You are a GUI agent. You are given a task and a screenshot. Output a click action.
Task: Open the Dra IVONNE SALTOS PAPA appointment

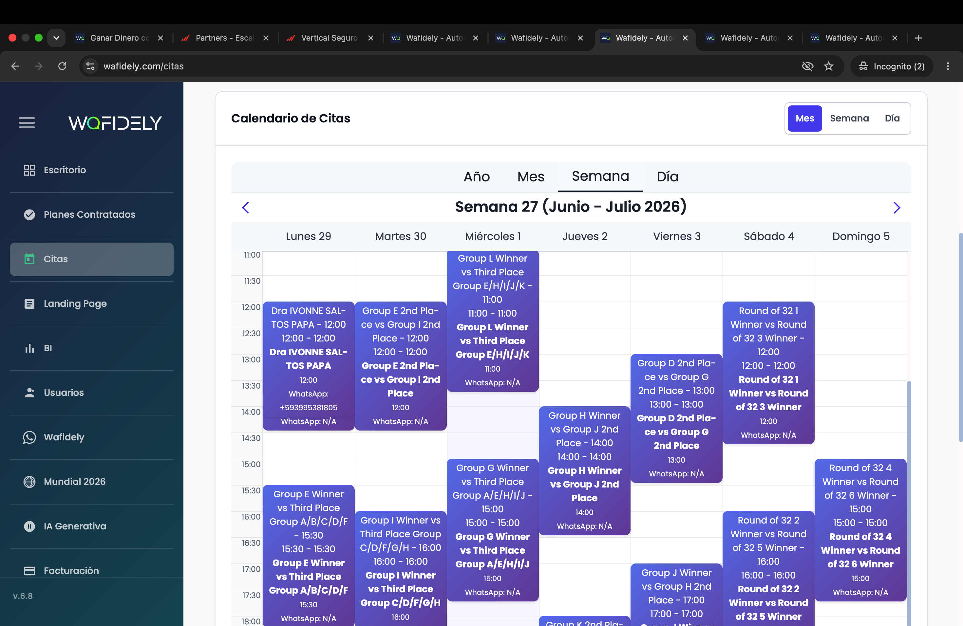click(308, 366)
